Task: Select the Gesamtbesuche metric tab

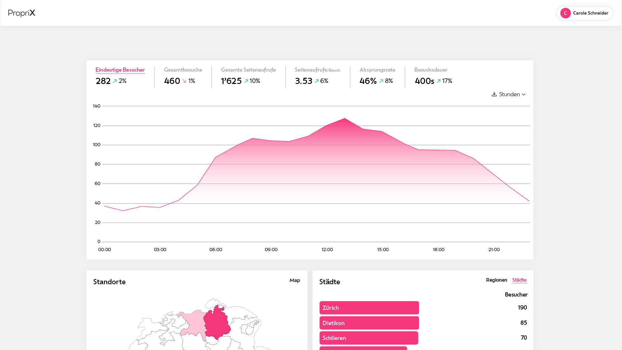Action: tap(183, 70)
